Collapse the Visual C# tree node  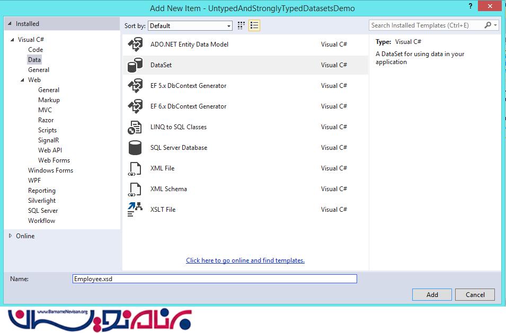[12, 40]
